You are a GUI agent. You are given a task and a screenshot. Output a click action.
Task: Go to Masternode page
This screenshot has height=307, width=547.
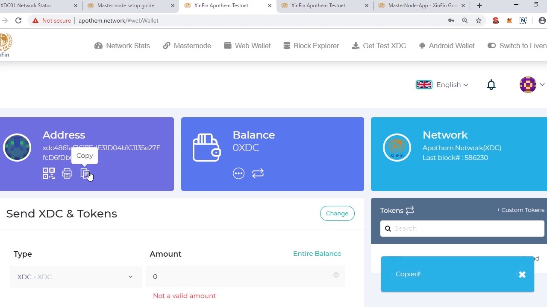coord(187,46)
